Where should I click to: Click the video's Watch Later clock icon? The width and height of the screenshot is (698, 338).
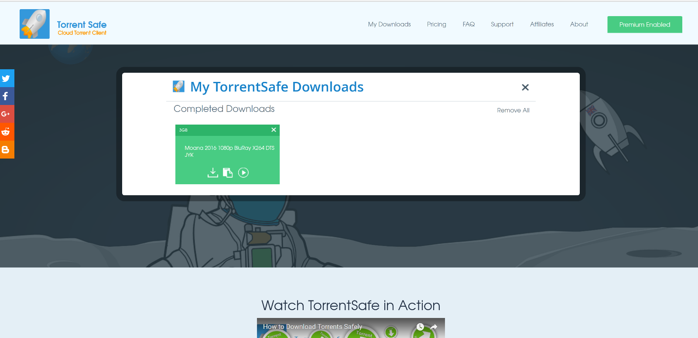[420, 327]
